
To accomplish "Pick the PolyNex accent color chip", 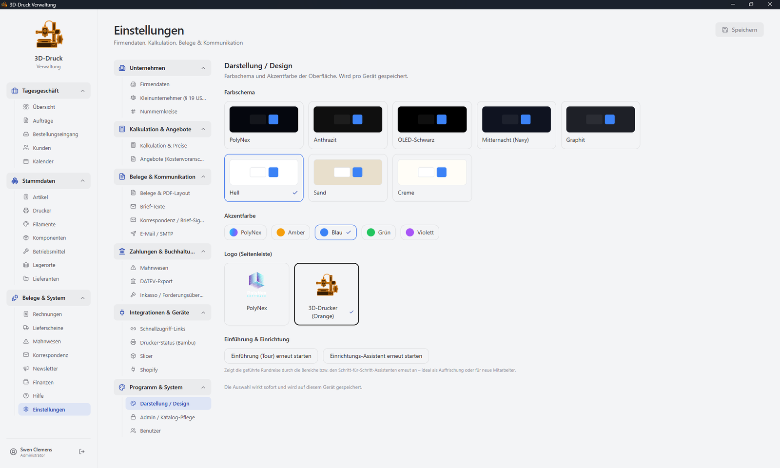I will (246, 233).
